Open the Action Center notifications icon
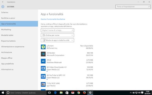The height and width of the screenshot is (95, 152). click(x=142, y=93)
